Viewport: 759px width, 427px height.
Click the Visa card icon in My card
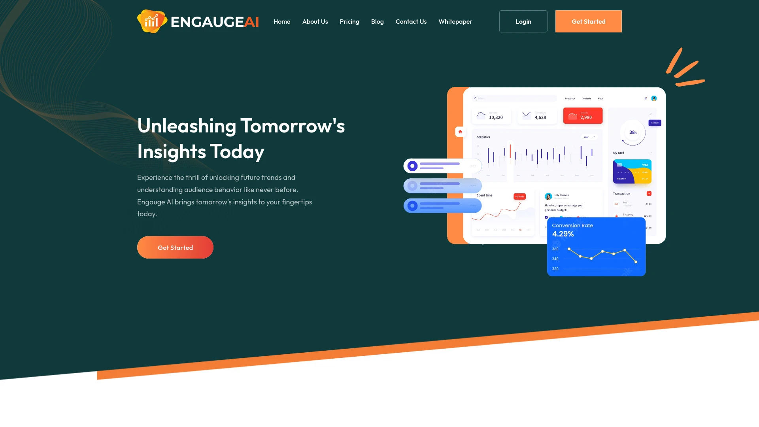645,165
